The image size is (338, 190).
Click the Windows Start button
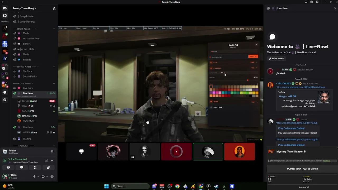pyautogui.click(x=106, y=186)
